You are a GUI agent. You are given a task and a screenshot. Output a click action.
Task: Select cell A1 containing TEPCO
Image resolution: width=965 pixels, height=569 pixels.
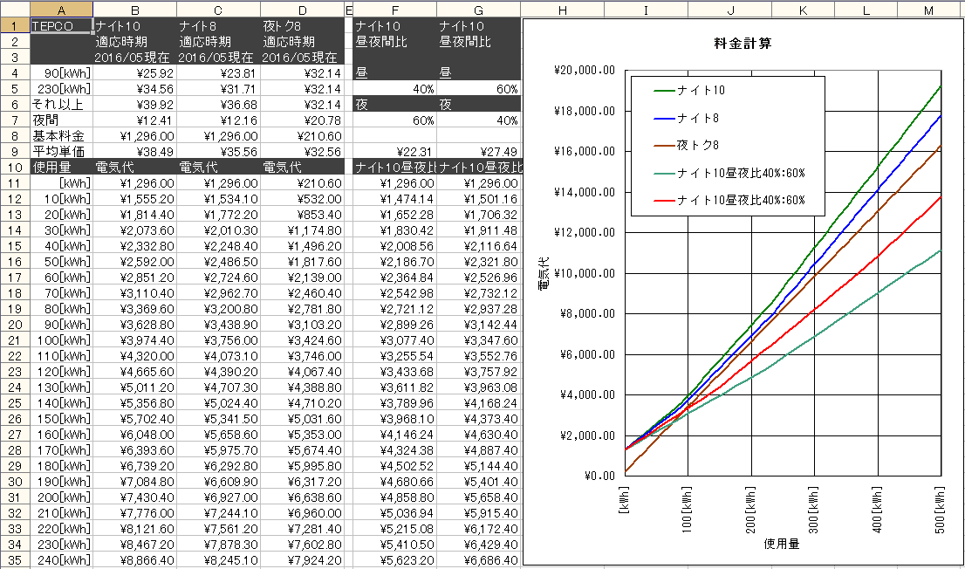pos(62,26)
